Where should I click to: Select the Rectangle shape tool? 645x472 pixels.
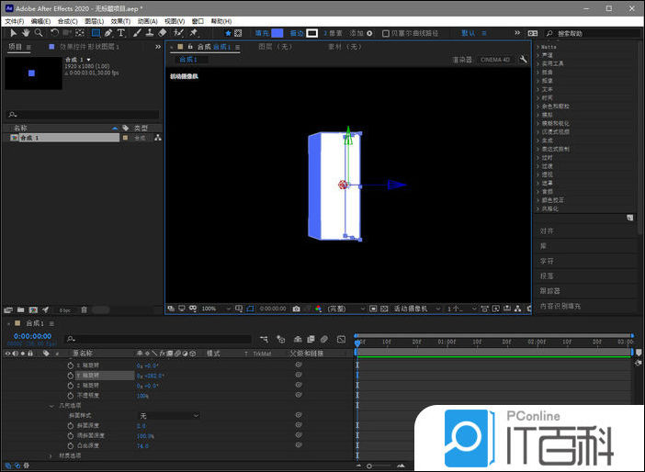click(96, 33)
